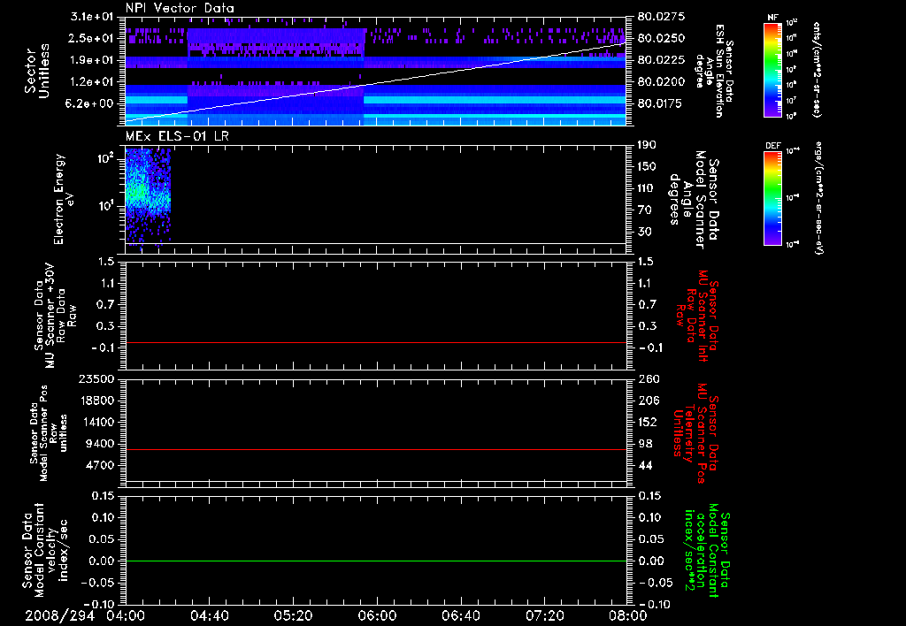Click the DEF color scale bar
This screenshot has width=906, height=626.
773,197
